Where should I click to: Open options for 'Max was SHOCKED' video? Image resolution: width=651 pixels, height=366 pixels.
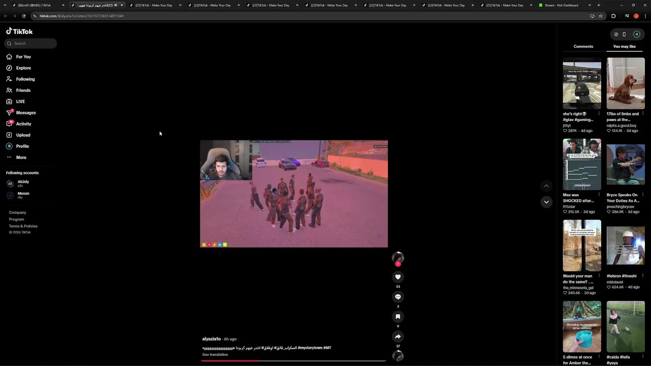(599, 195)
